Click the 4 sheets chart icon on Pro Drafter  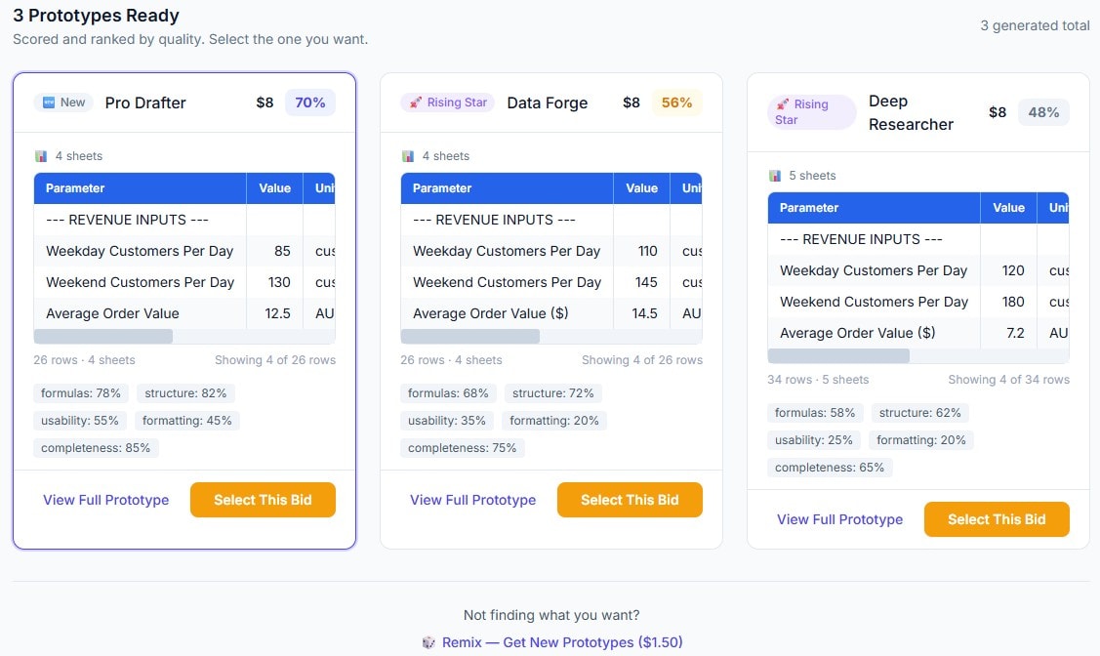click(44, 155)
